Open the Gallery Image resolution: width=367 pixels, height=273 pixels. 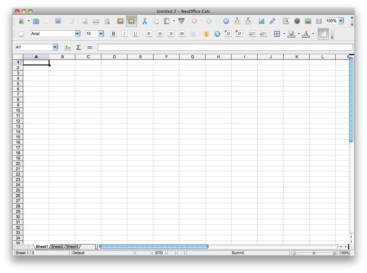tap(308, 21)
